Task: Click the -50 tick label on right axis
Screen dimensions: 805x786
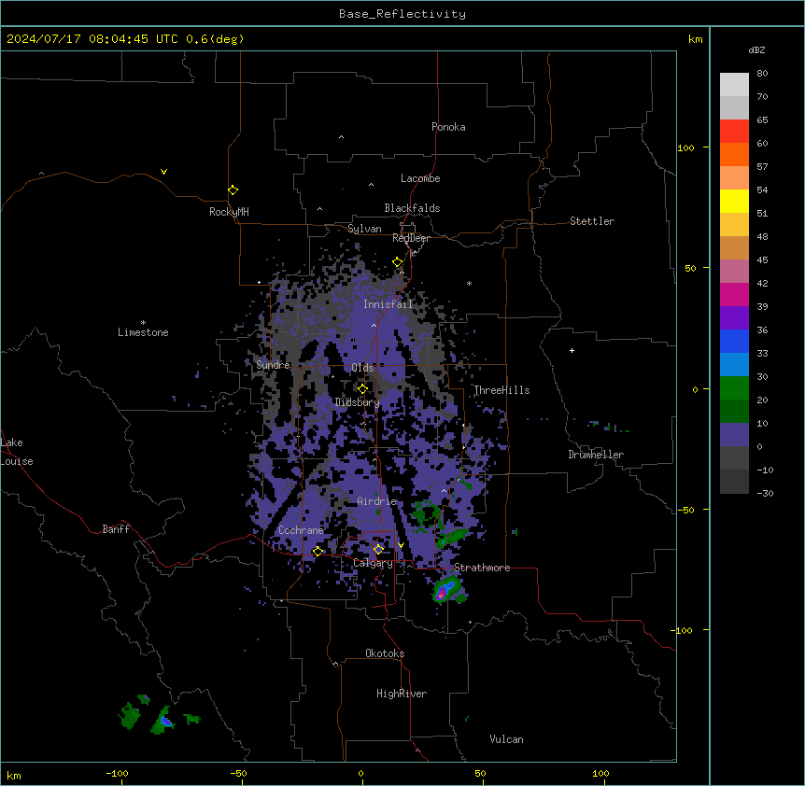Action: point(685,510)
